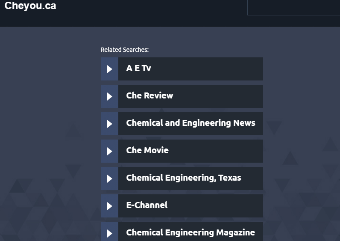The image size is (340, 241).
Task: Click the outlined box in the header
Action: 293,7
